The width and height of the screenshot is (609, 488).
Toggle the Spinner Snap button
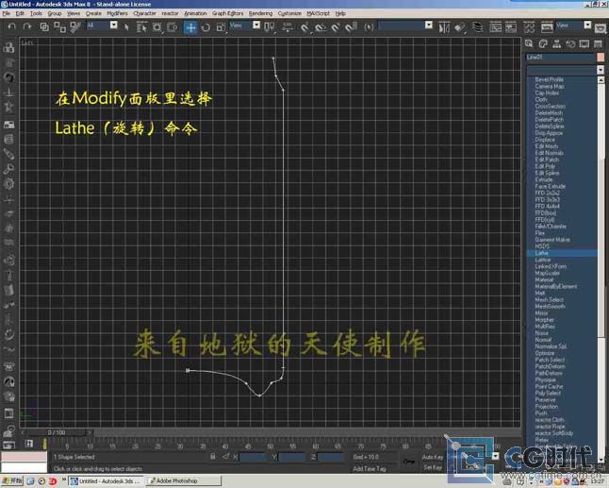point(351,27)
